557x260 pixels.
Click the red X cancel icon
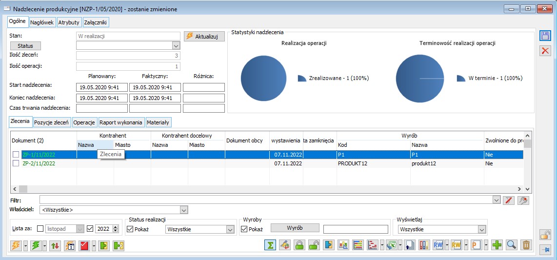(545, 51)
